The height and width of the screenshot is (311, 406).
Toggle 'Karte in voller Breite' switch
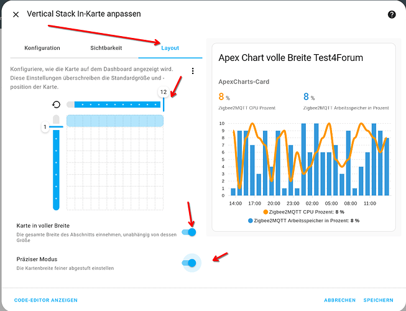(189, 232)
